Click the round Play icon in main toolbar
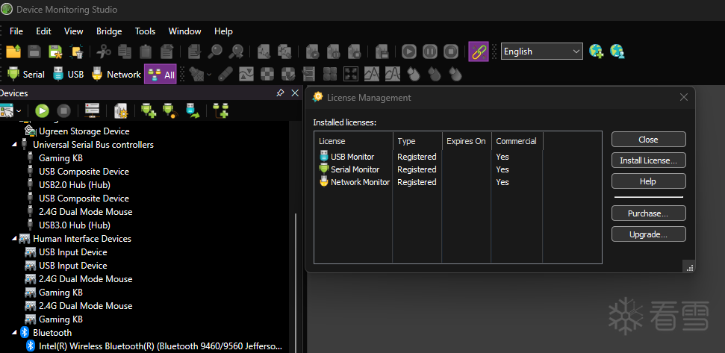Image resolution: width=725 pixels, height=353 pixels. [x=408, y=51]
